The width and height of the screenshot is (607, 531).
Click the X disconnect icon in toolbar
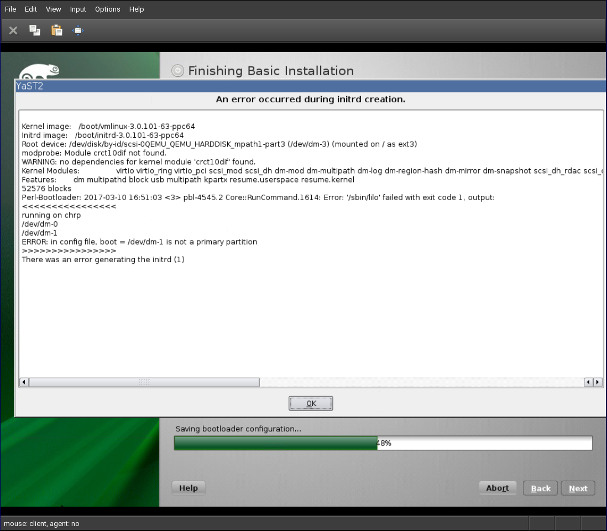coord(13,30)
